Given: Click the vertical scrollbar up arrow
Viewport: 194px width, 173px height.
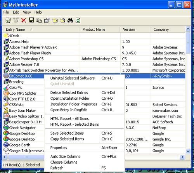Looking at the screenshot, I should click(x=188, y=29).
